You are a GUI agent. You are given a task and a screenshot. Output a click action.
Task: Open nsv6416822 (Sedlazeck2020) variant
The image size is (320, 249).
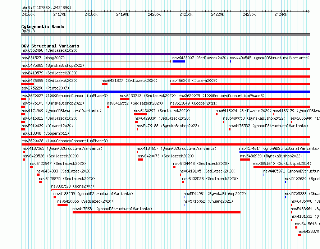(50, 118)
